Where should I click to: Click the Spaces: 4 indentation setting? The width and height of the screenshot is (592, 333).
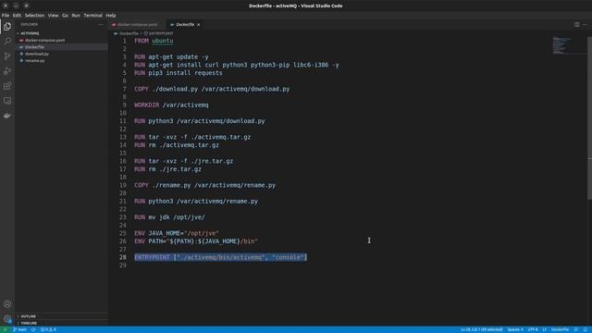pos(515,329)
